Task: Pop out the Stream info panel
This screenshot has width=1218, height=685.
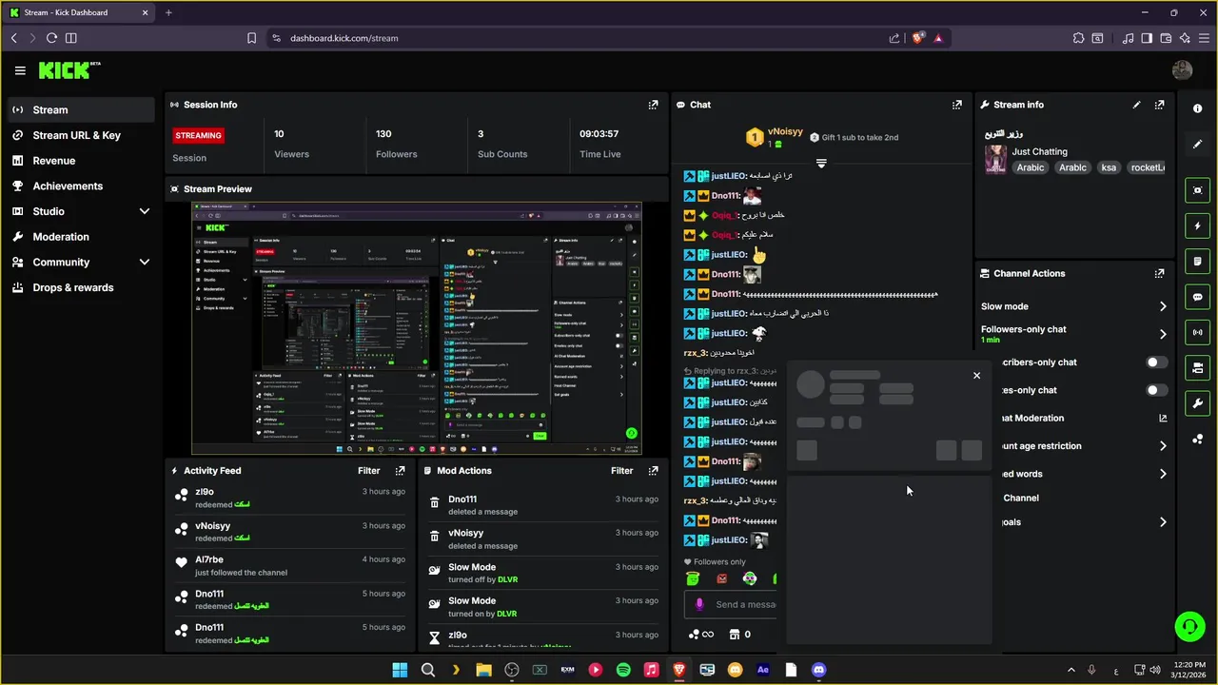Action: (x=1159, y=105)
